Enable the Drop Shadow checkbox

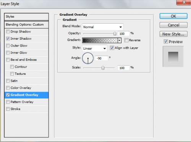click(8, 31)
